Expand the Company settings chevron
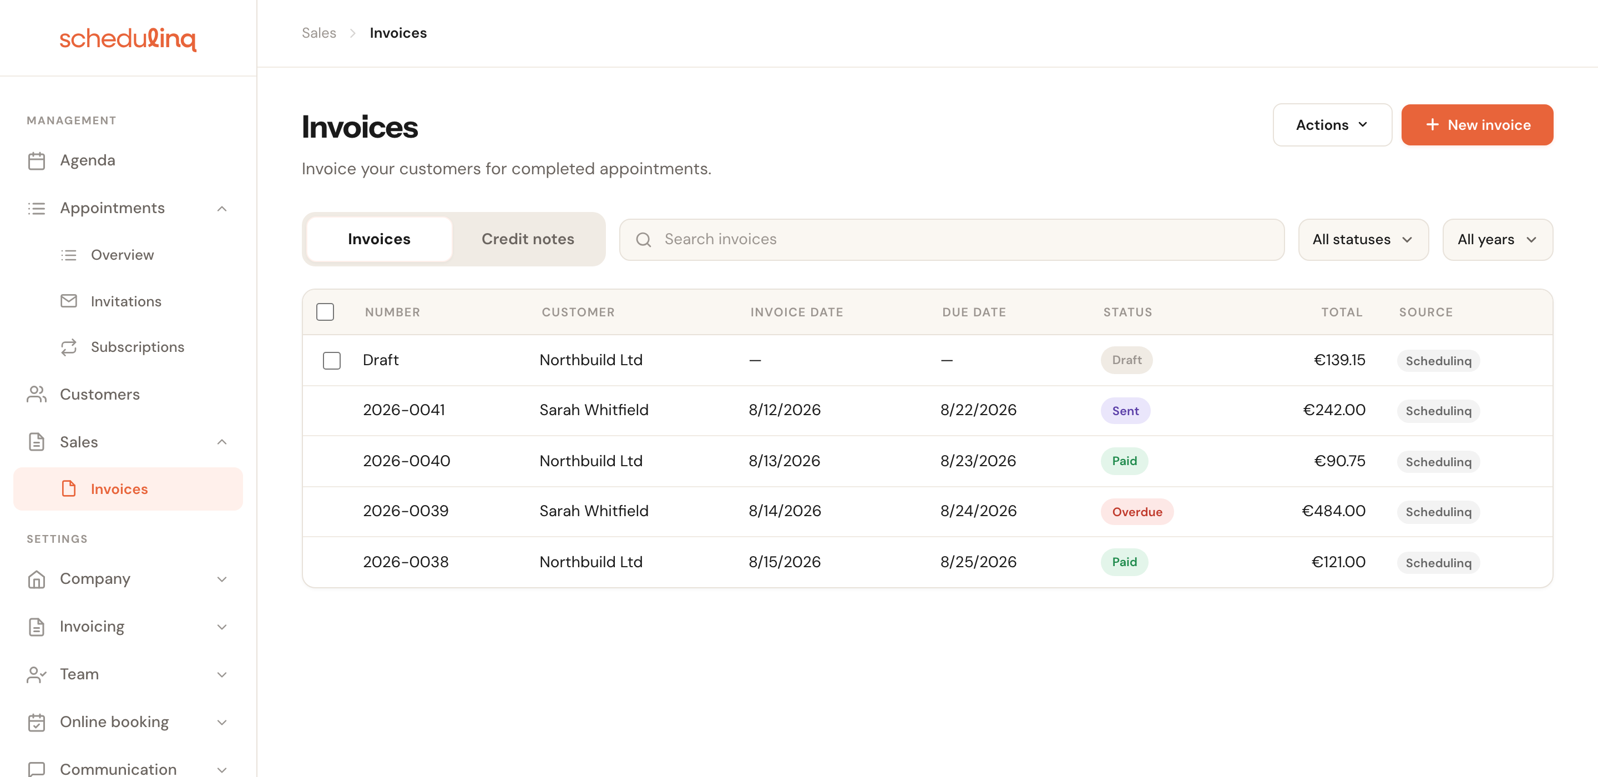This screenshot has height=777, width=1598. (222, 579)
